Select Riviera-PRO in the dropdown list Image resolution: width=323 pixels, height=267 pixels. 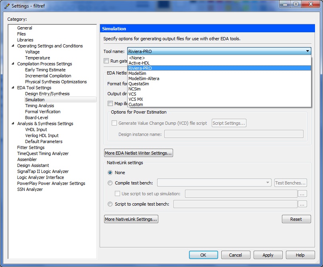[x=219, y=68]
